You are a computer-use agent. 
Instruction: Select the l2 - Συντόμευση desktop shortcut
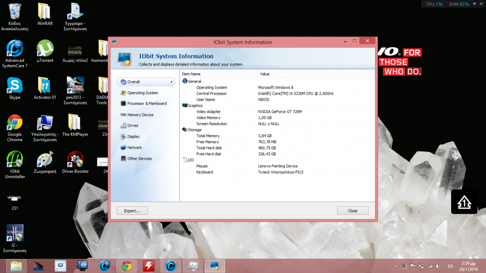pos(15,239)
